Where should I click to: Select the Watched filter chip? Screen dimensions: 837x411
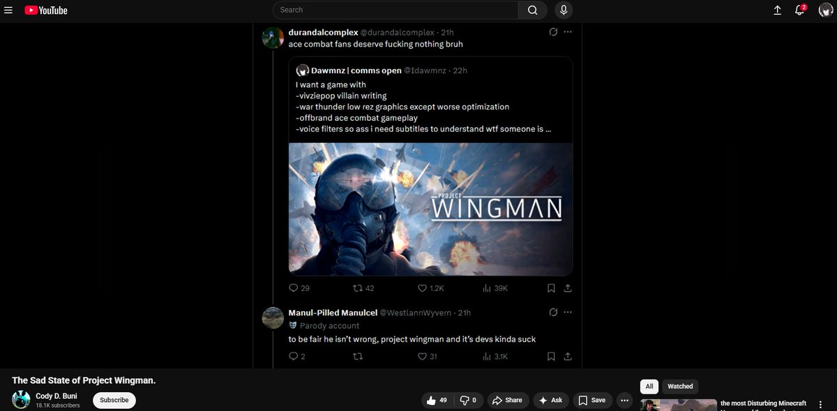(x=680, y=386)
